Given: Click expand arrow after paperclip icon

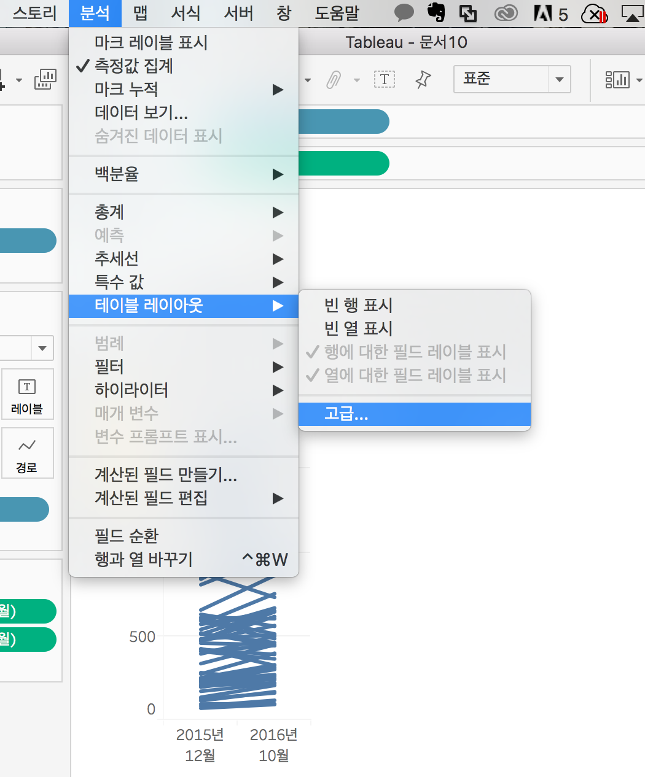Looking at the screenshot, I should tap(357, 80).
